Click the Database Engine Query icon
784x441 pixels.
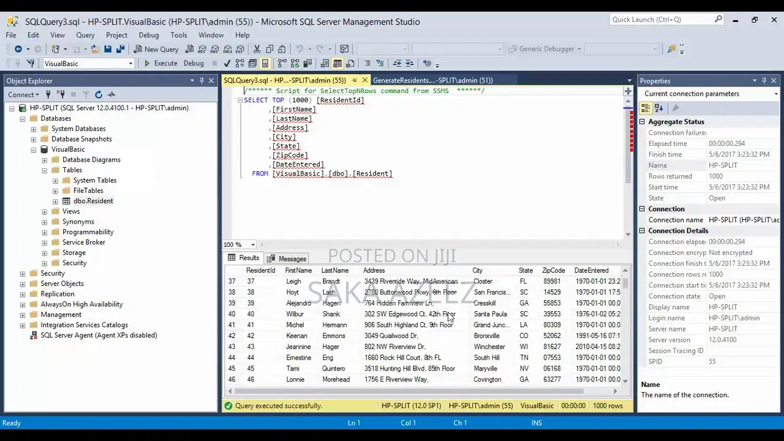[x=189, y=49]
